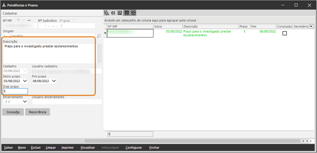317x153 pixels.
Task: Open the Início prazo date dropdown
Action: pyautogui.click(x=25, y=81)
